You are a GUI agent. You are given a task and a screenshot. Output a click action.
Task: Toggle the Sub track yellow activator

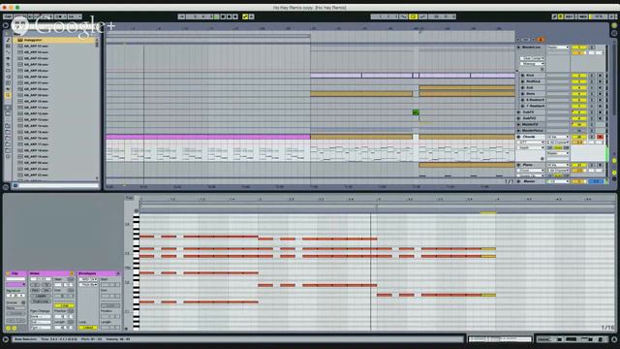click(x=579, y=87)
